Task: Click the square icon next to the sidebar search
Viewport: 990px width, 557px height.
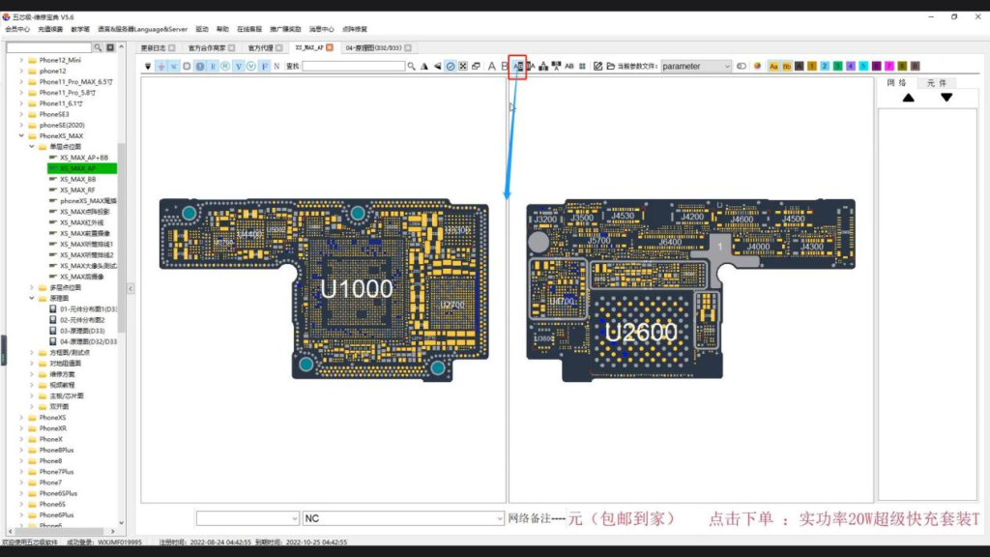Action: pos(110,48)
